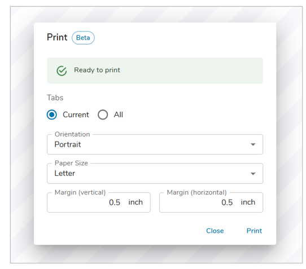Click the Paper Size dropdown arrow
Screen dimensions: 306x269
coord(253,174)
